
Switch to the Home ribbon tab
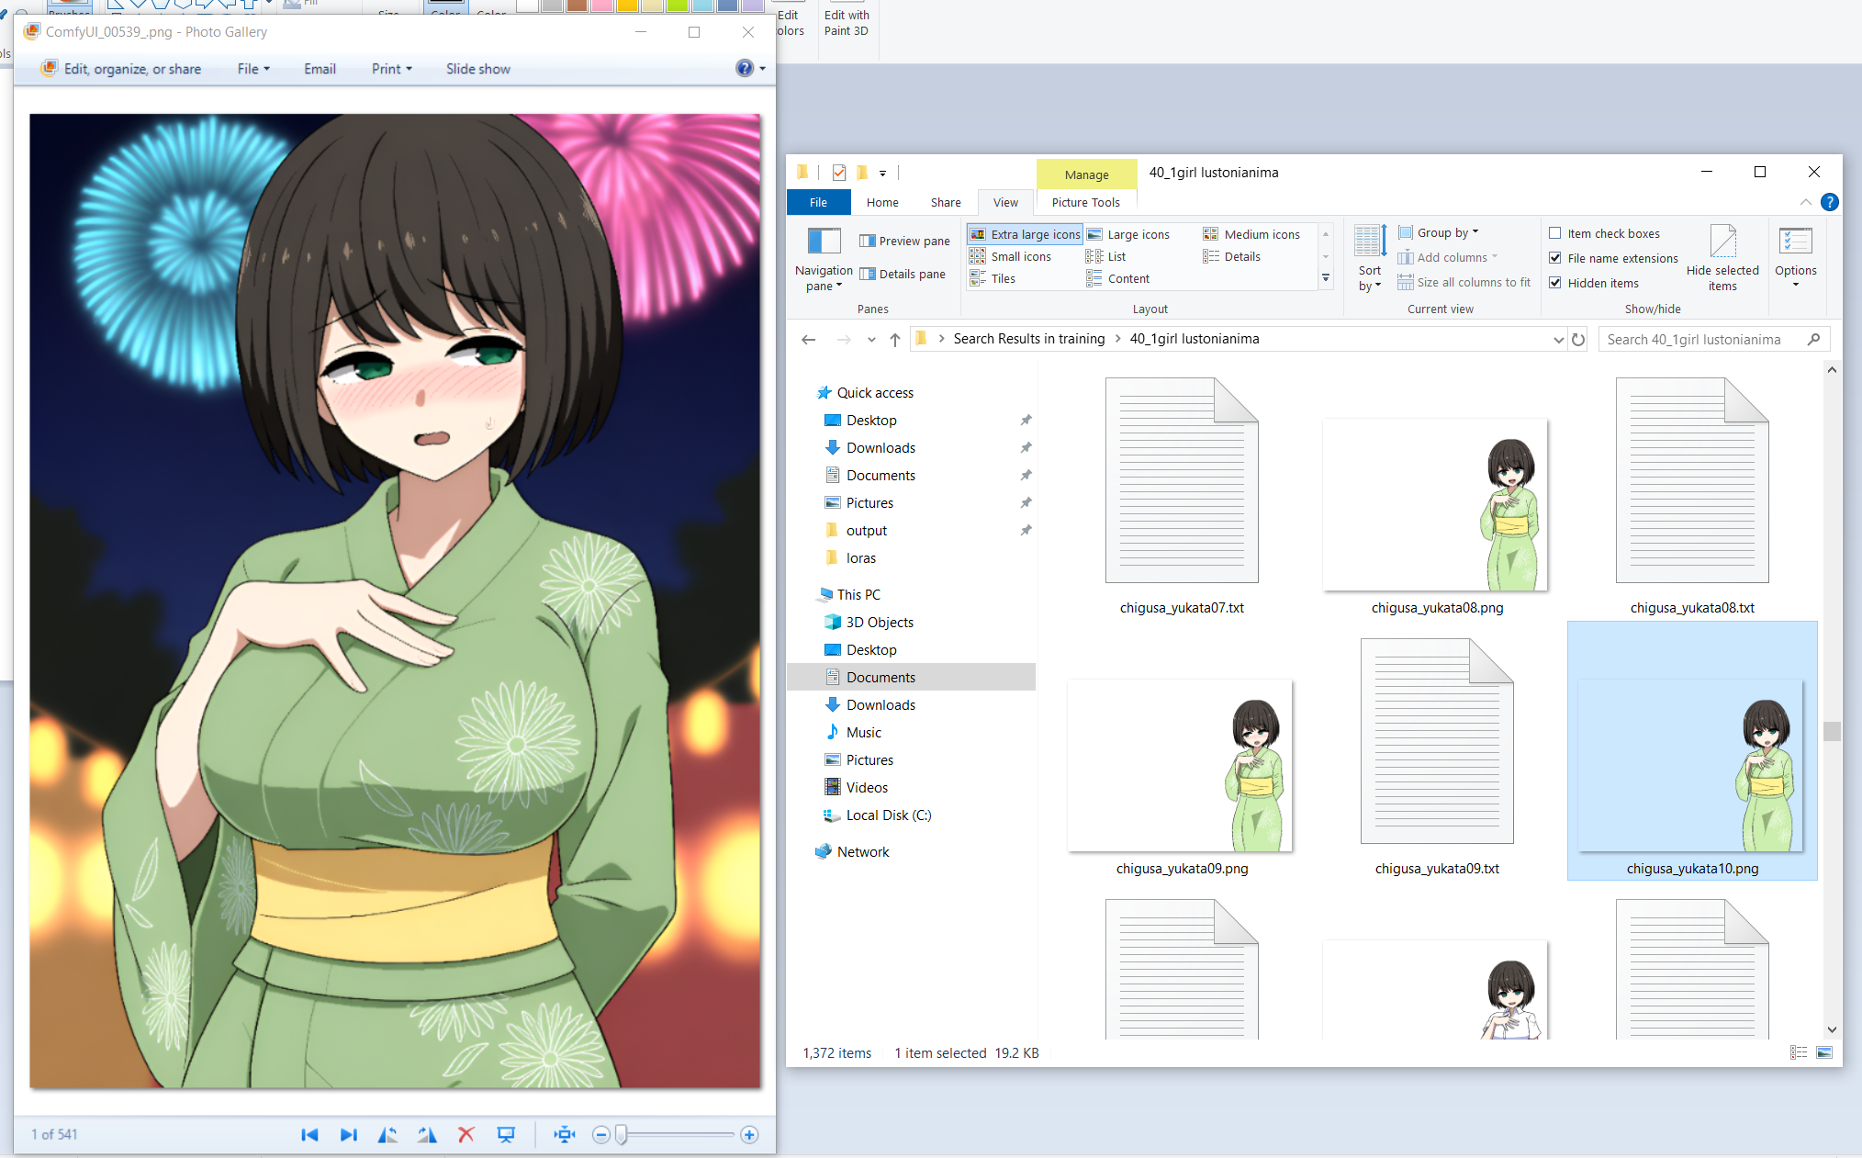coord(882,202)
